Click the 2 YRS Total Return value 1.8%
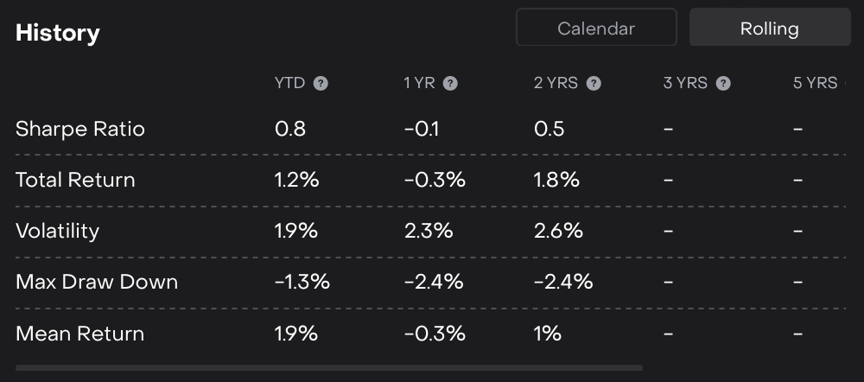Image resolution: width=864 pixels, height=382 pixels. (x=556, y=181)
